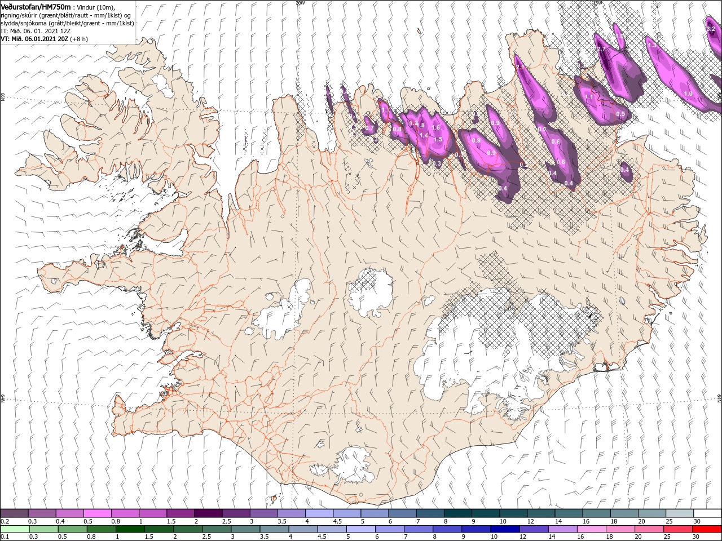Click the 1.8 precipitation value on the map
Viewport: 722px width, 541px height.
[x=420, y=126]
